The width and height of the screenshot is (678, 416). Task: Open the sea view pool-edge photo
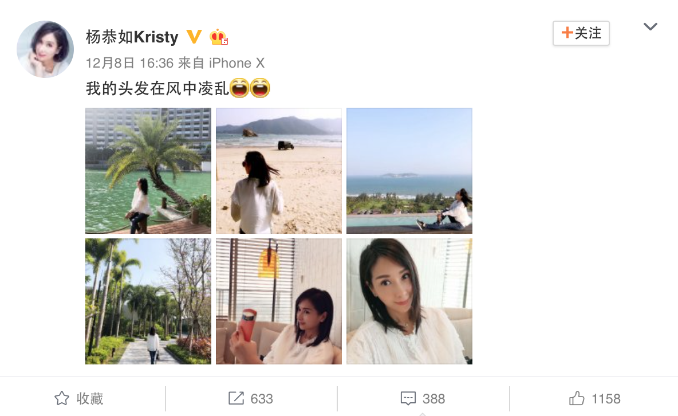(x=409, y=171)
